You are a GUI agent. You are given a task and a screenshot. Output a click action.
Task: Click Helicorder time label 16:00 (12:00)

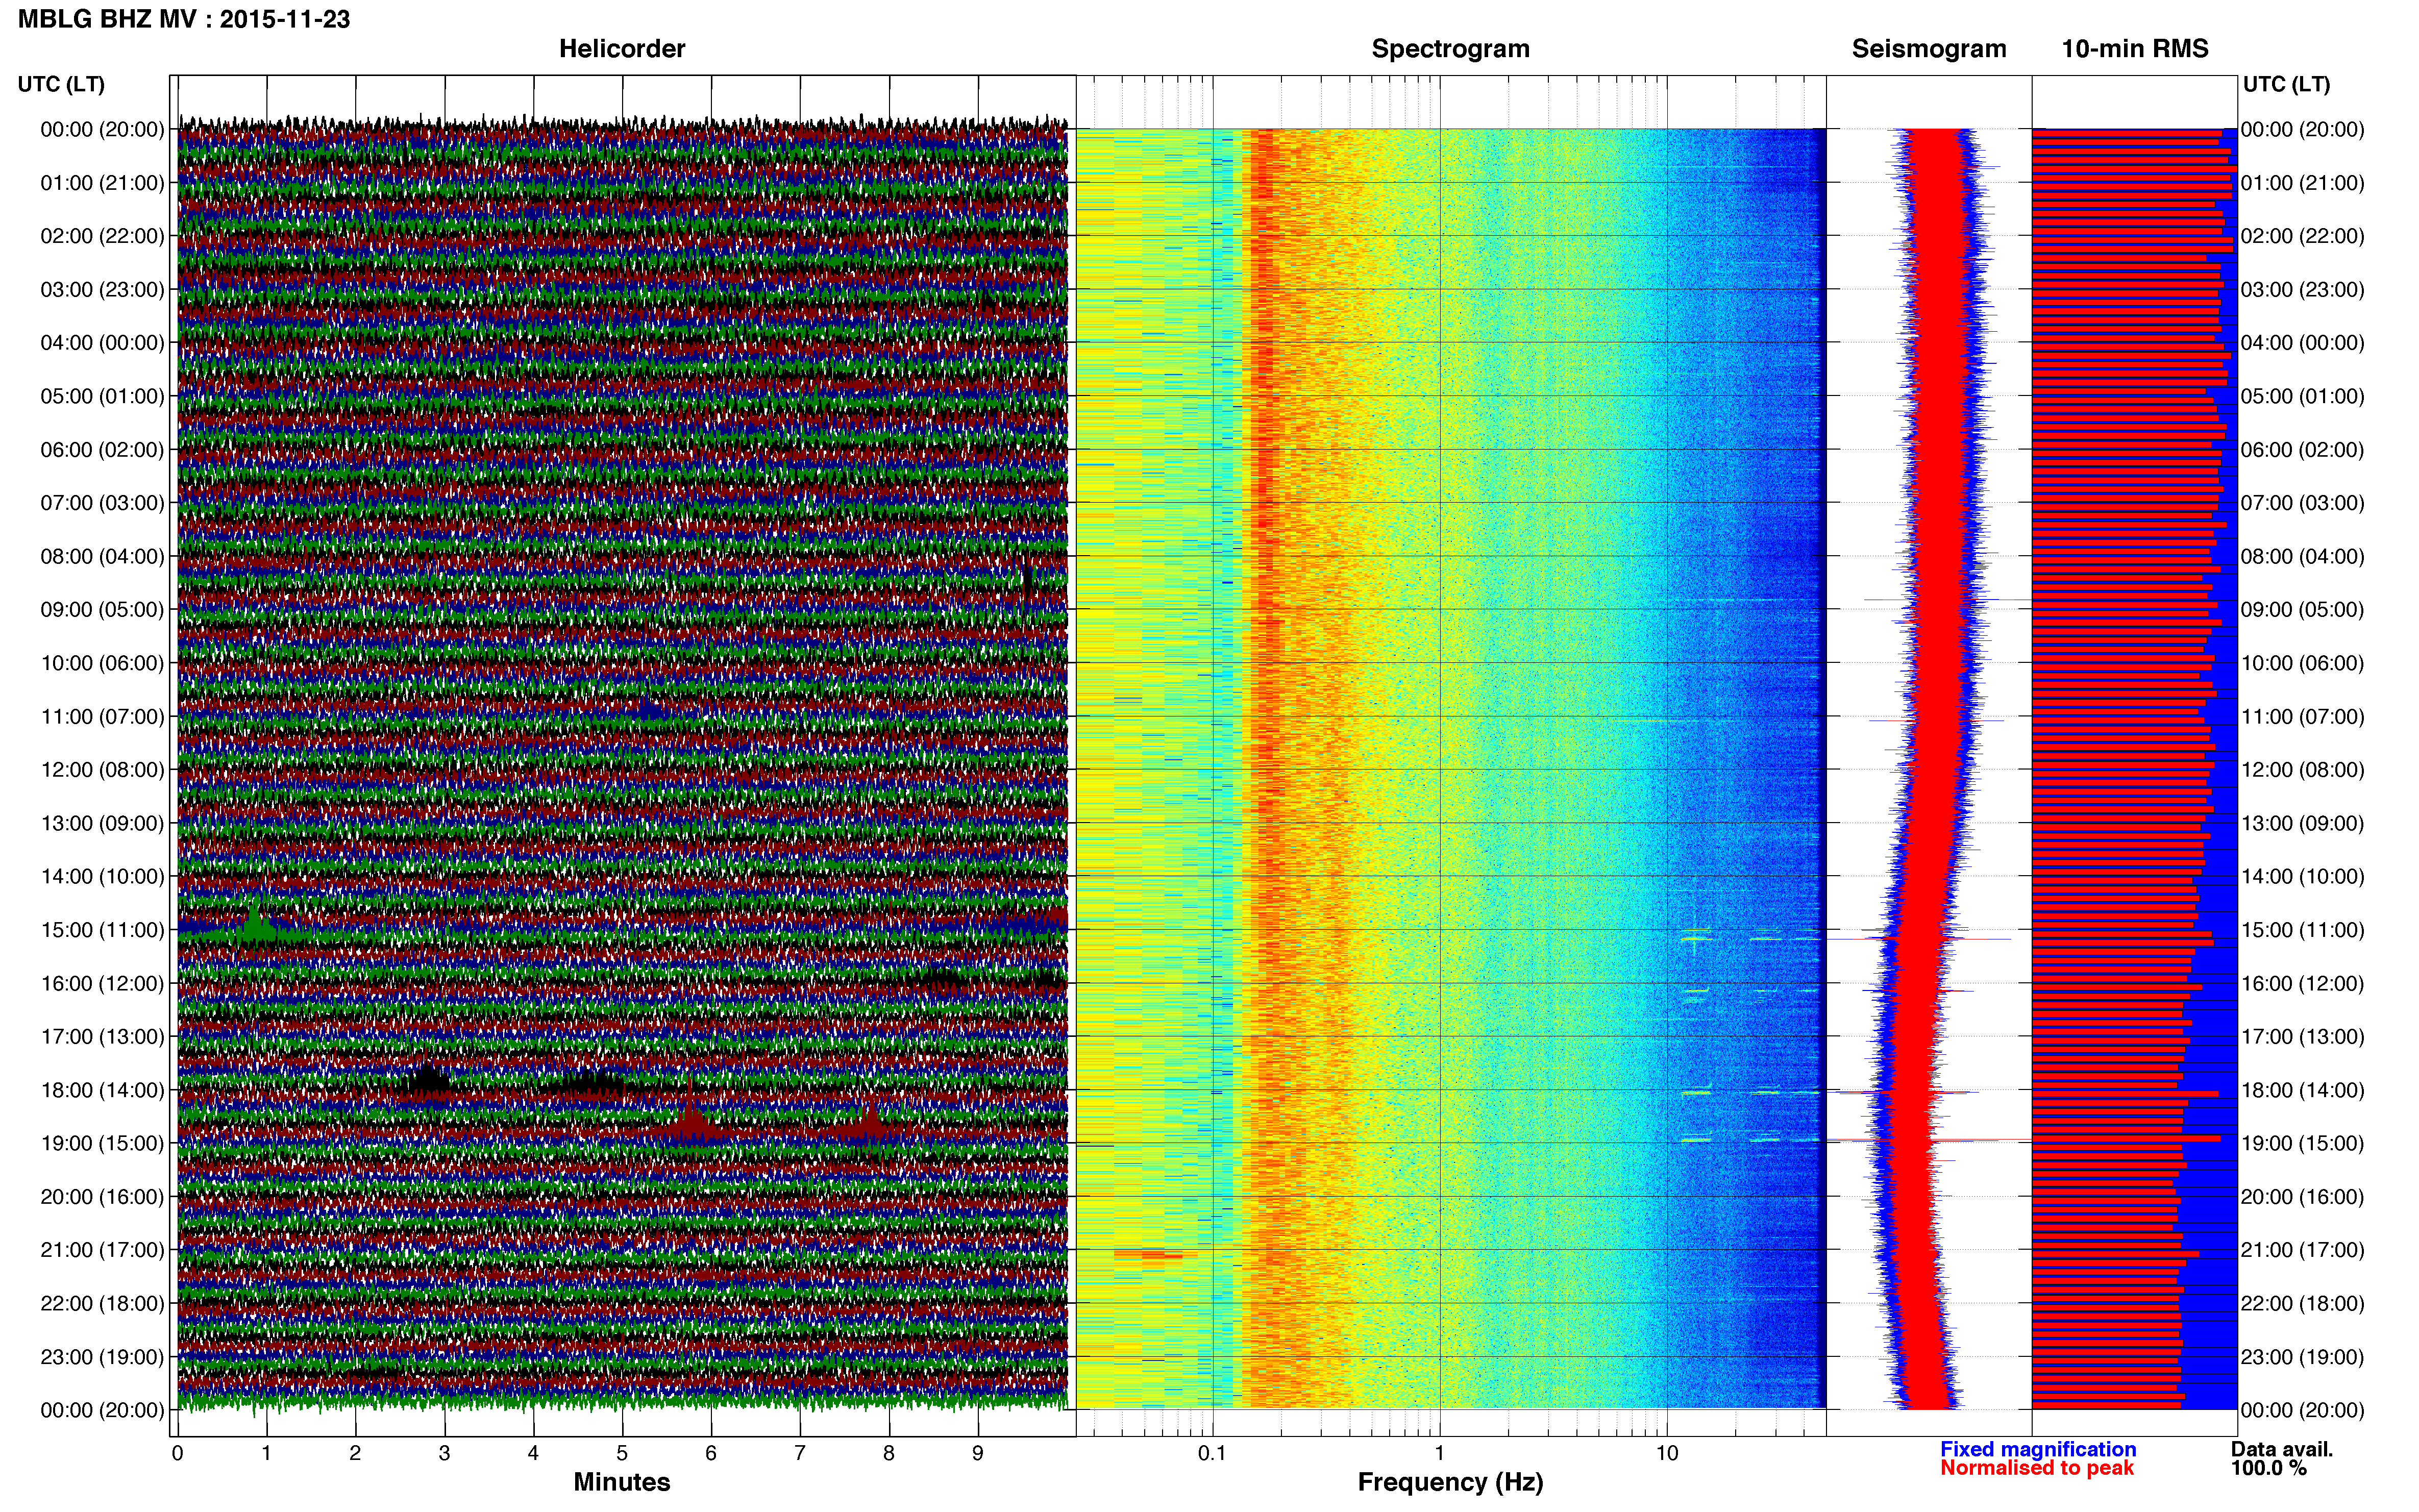(x=102, y=983)
